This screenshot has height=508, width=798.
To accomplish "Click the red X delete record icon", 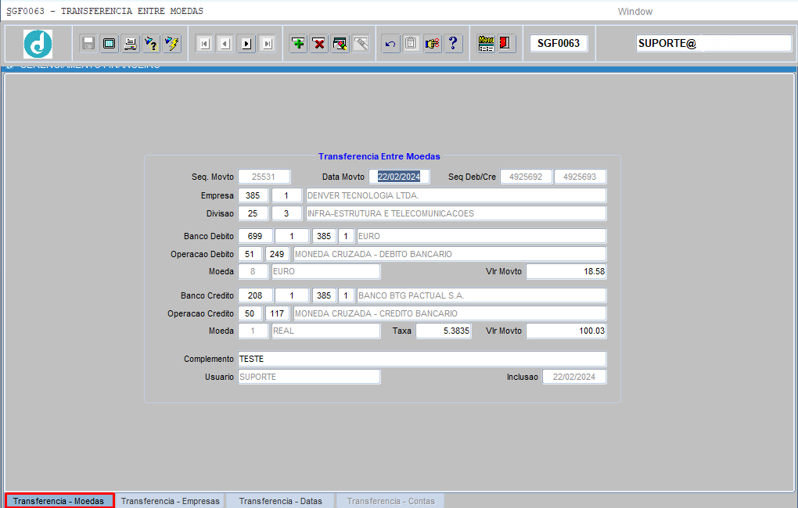I will pyautogui.click(x=319, y=44).
